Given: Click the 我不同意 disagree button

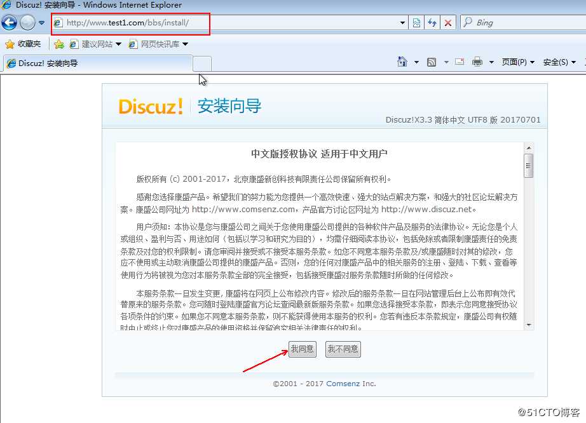Looking at the screenshot, I should [343, 349].
